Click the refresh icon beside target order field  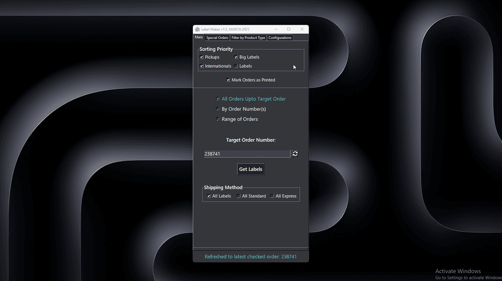[295, 154]
